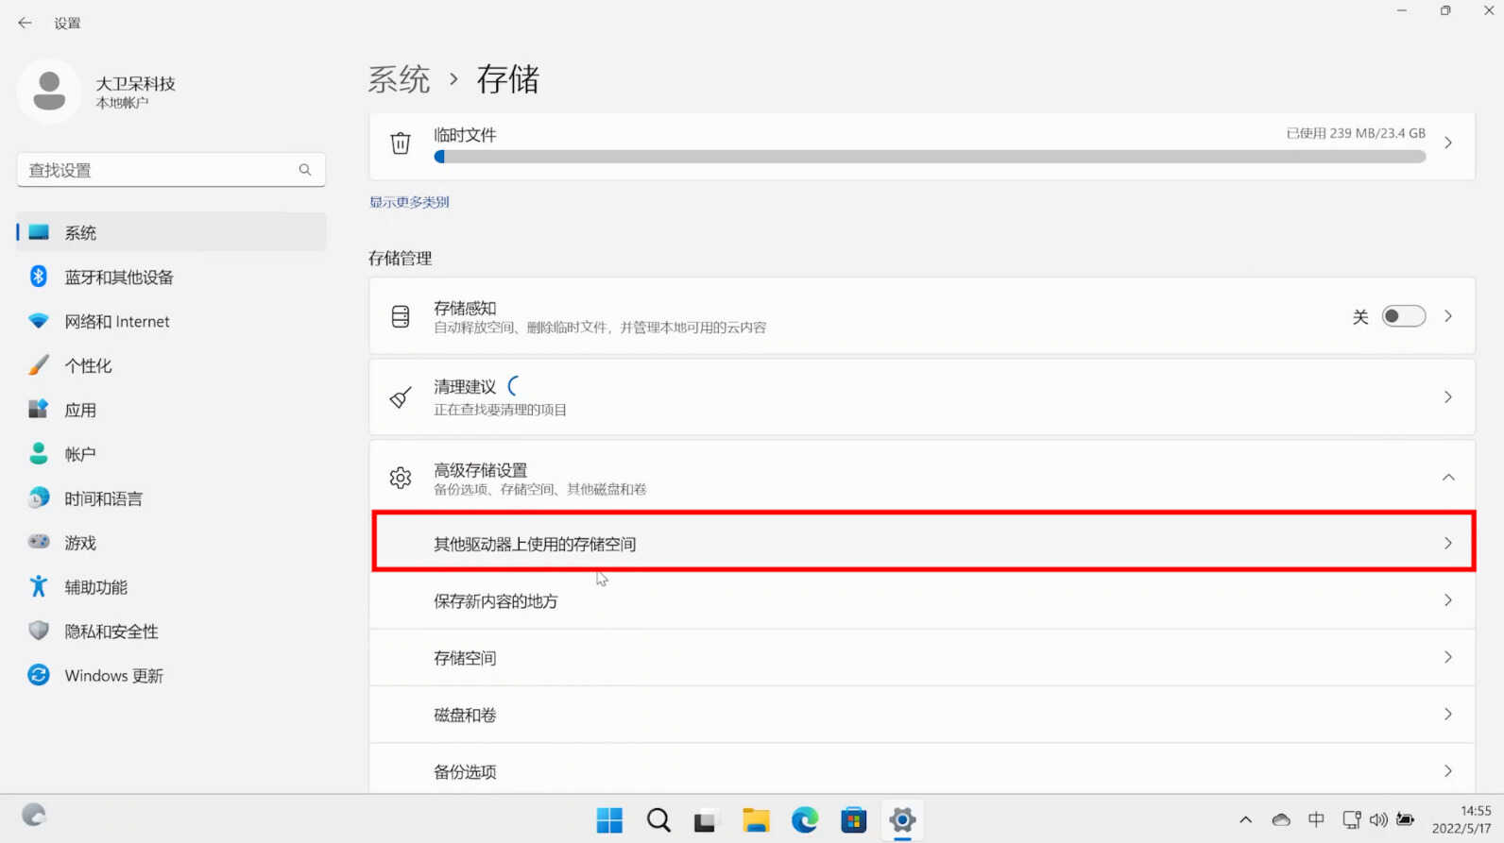Image resolution: width=1504 pixels, height=843 pixels.
Task: Go to Windows 更新 in the sidebar
Action: (x=113, y=676)
